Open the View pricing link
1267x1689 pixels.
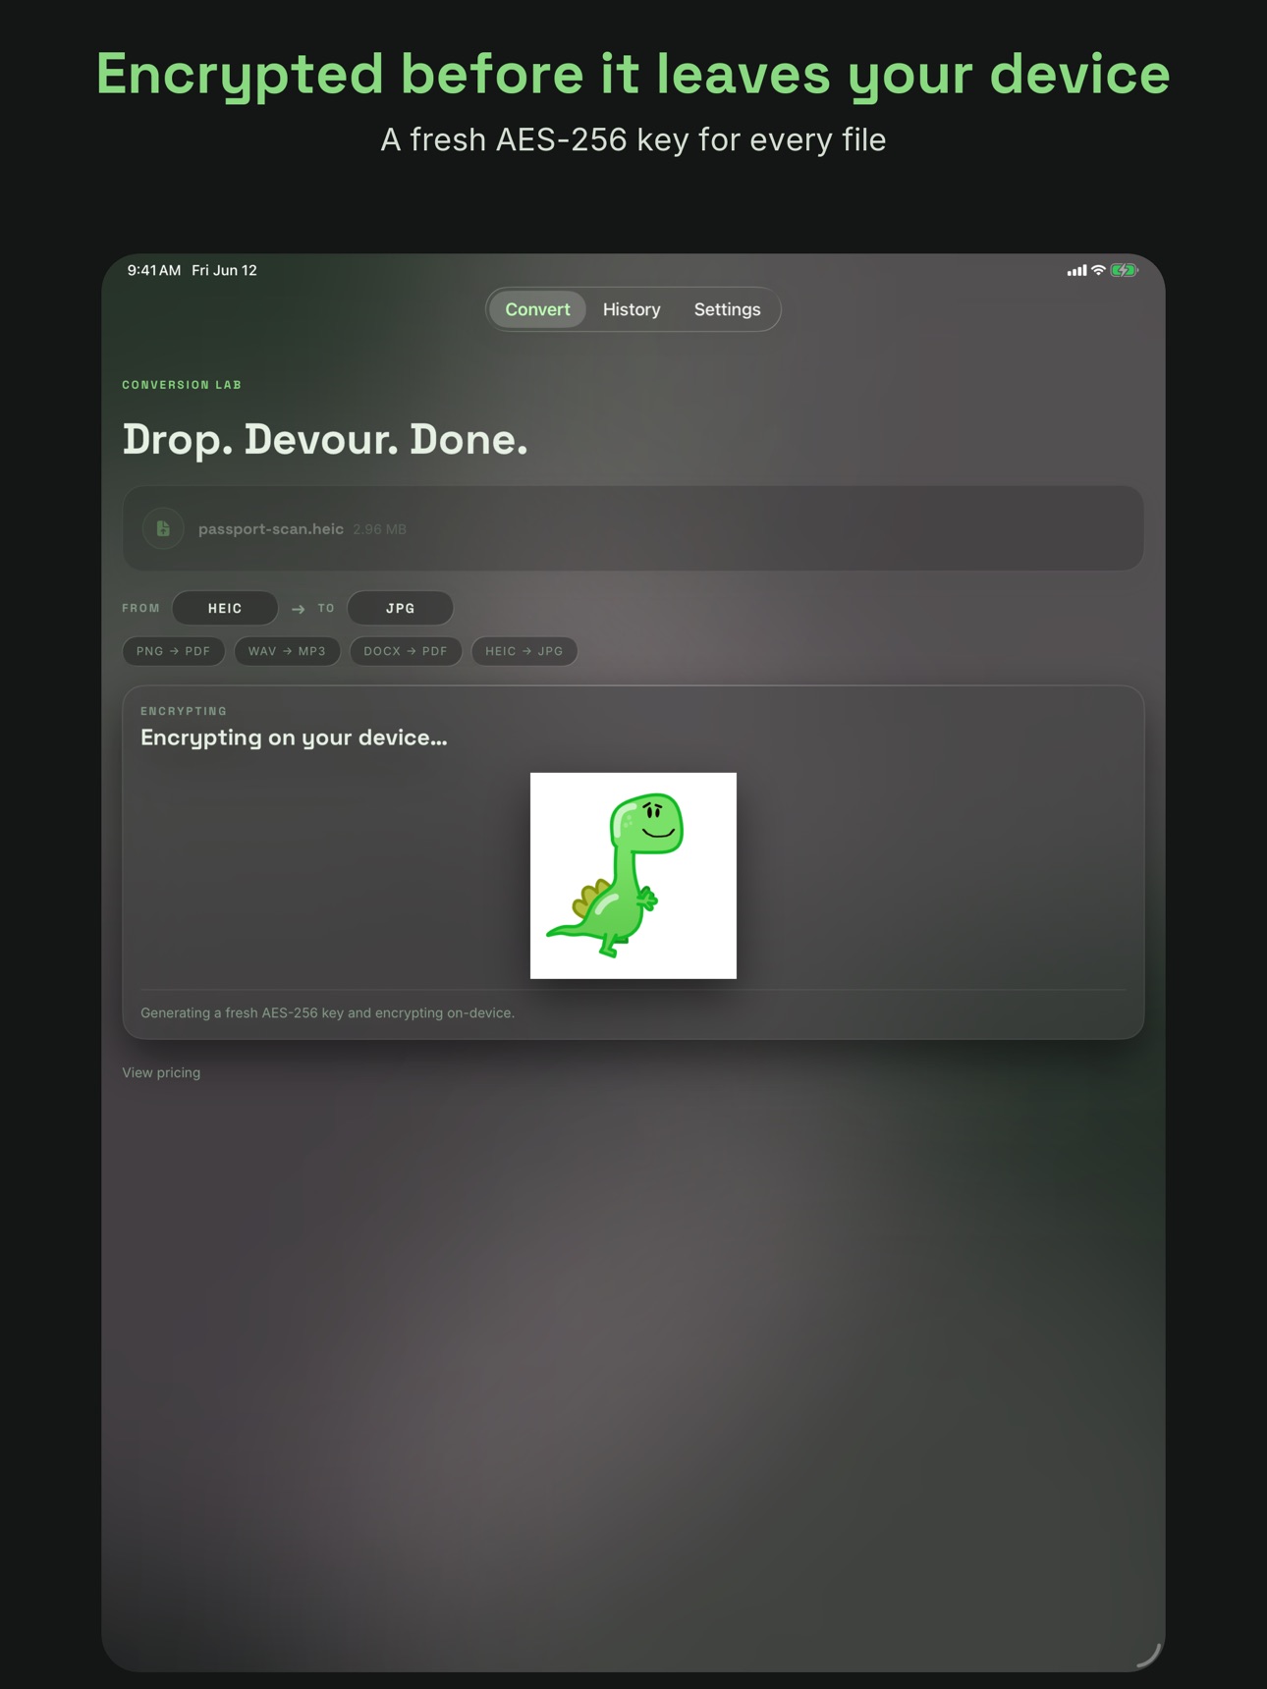point(161,1072)
